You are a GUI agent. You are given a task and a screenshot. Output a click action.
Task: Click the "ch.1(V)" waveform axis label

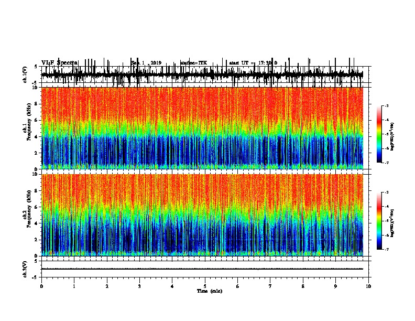(25, 74)
